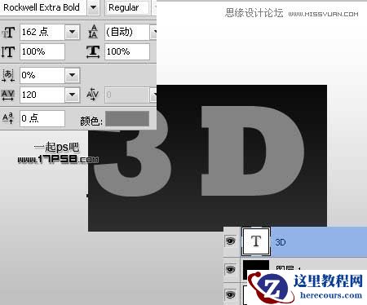The height and width of the screenshot is (305, 367).
Task: Click the 3D text layer thumbnail
Action: pyautogui.click(x=256, y=241)
